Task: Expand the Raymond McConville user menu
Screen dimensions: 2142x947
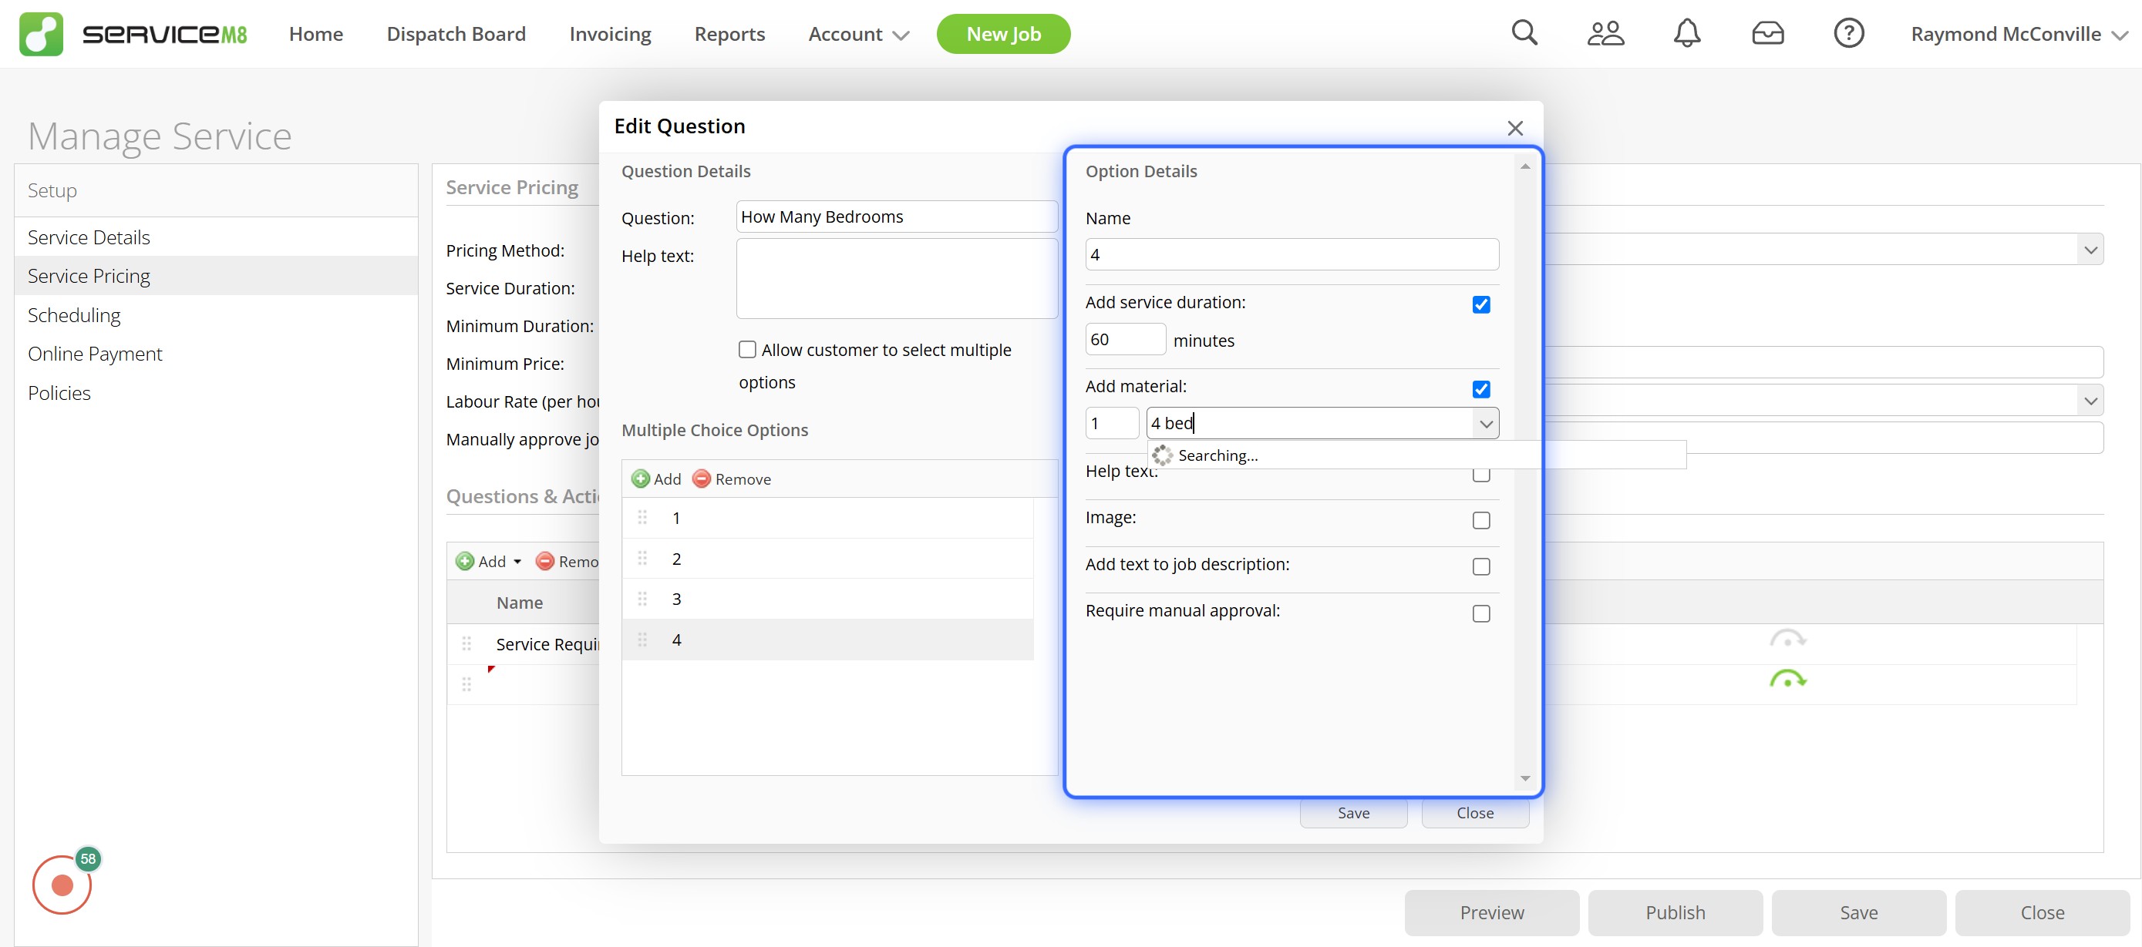Action: (x=2019, y=34)
